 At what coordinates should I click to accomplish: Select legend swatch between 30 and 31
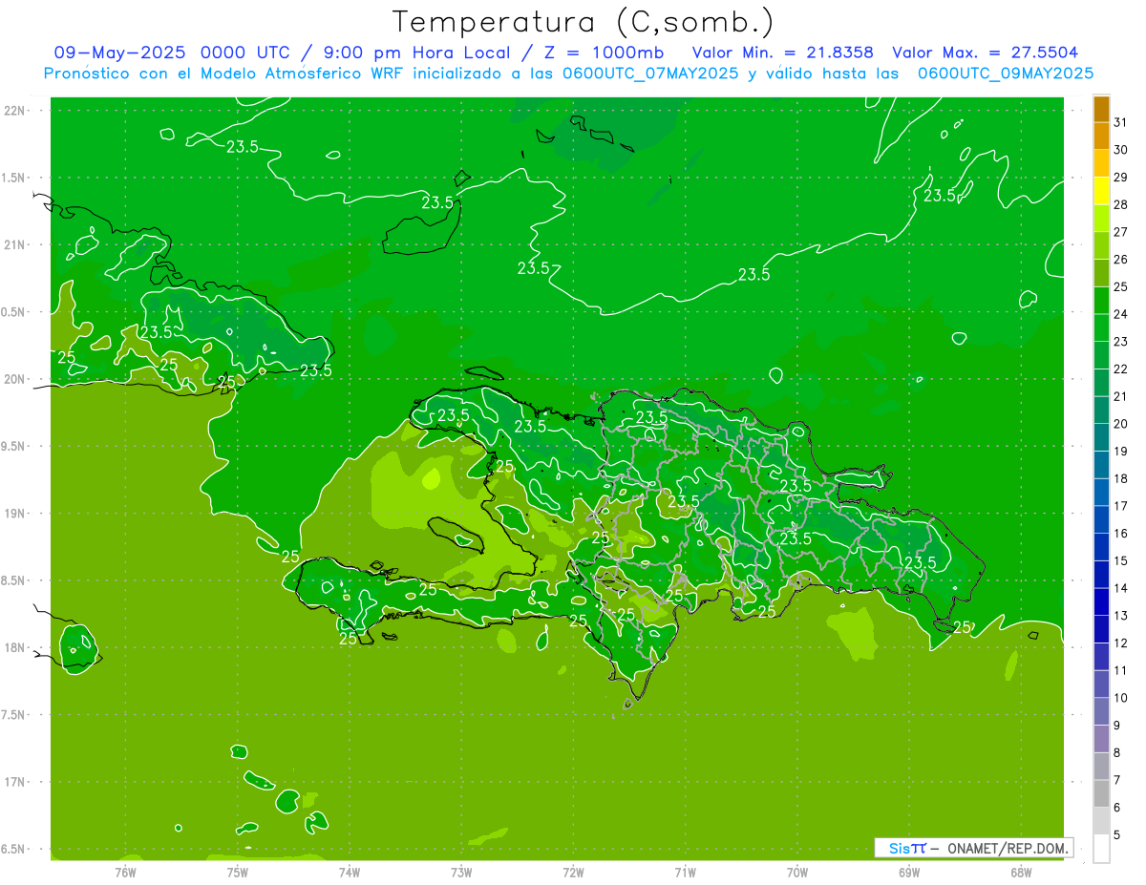[x=1101, y=136]
